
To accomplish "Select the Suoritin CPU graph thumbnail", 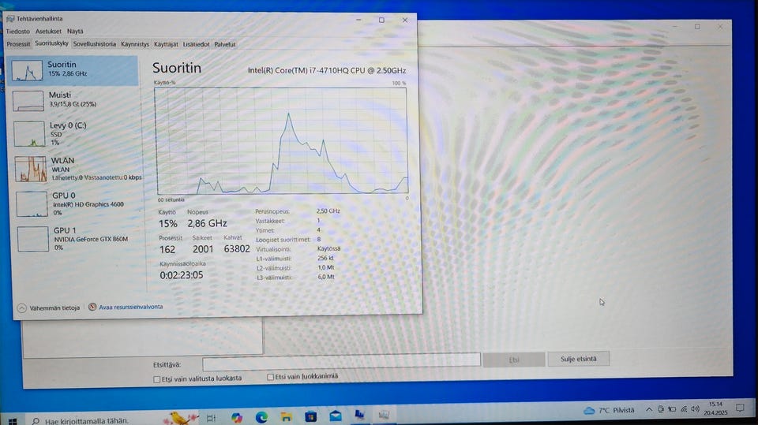I will [27, 71].
